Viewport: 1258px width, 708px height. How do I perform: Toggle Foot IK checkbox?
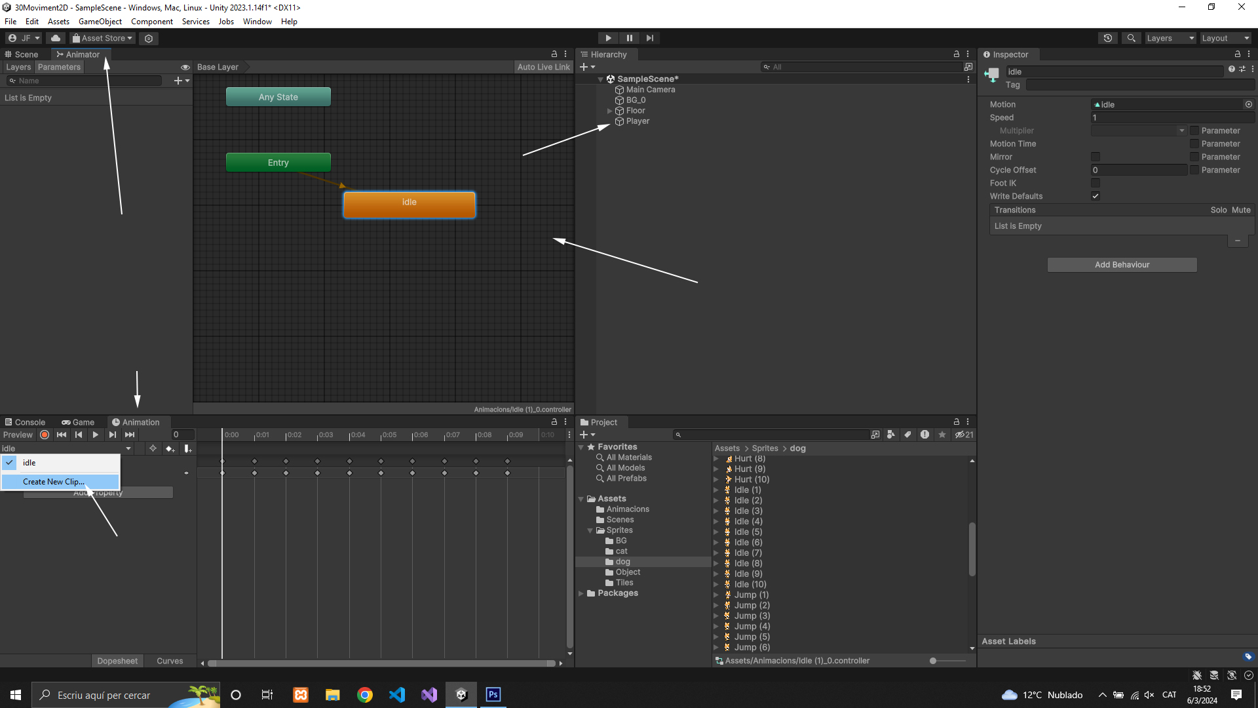[x=1095, y=183]
